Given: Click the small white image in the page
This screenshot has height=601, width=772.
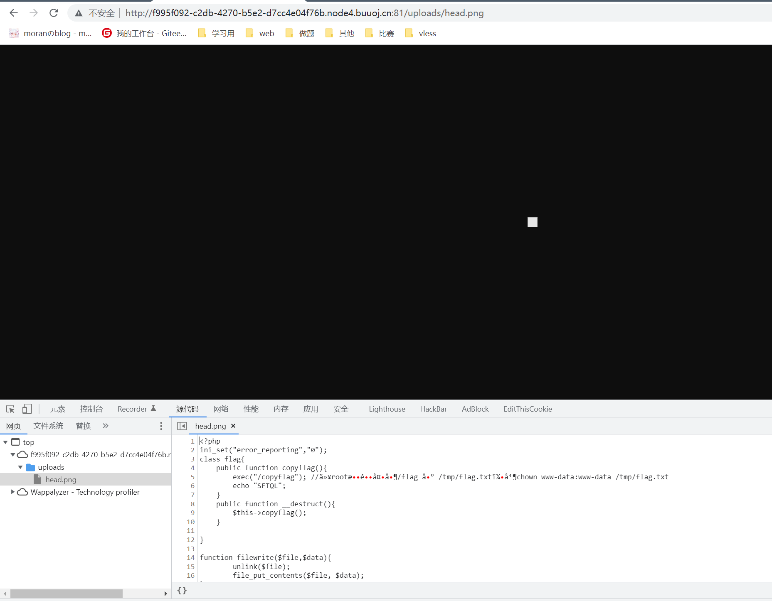Looking at the screenshot, I should (533, 222).
